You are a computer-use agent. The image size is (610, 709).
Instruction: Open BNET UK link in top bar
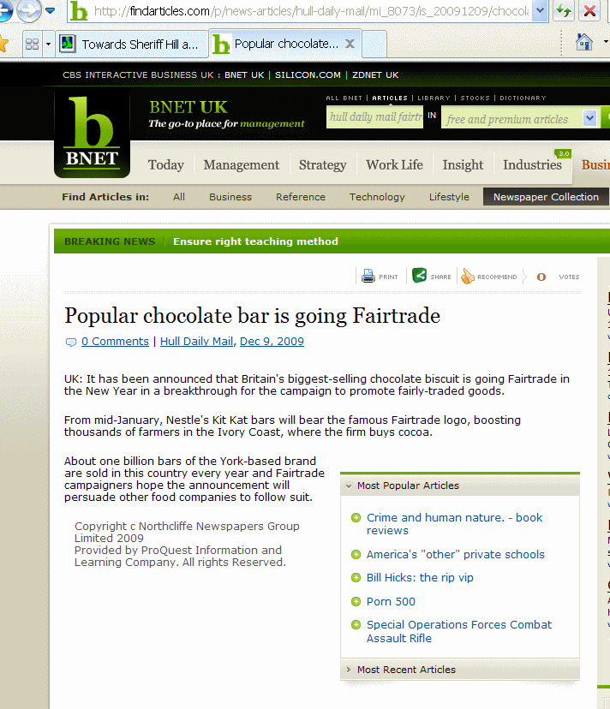click(244, 75)
